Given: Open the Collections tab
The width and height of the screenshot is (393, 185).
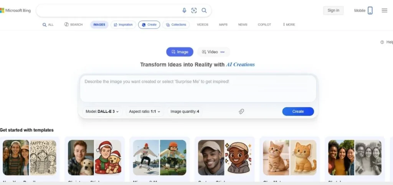Looking at the screenshot, I should coord(176,25).
